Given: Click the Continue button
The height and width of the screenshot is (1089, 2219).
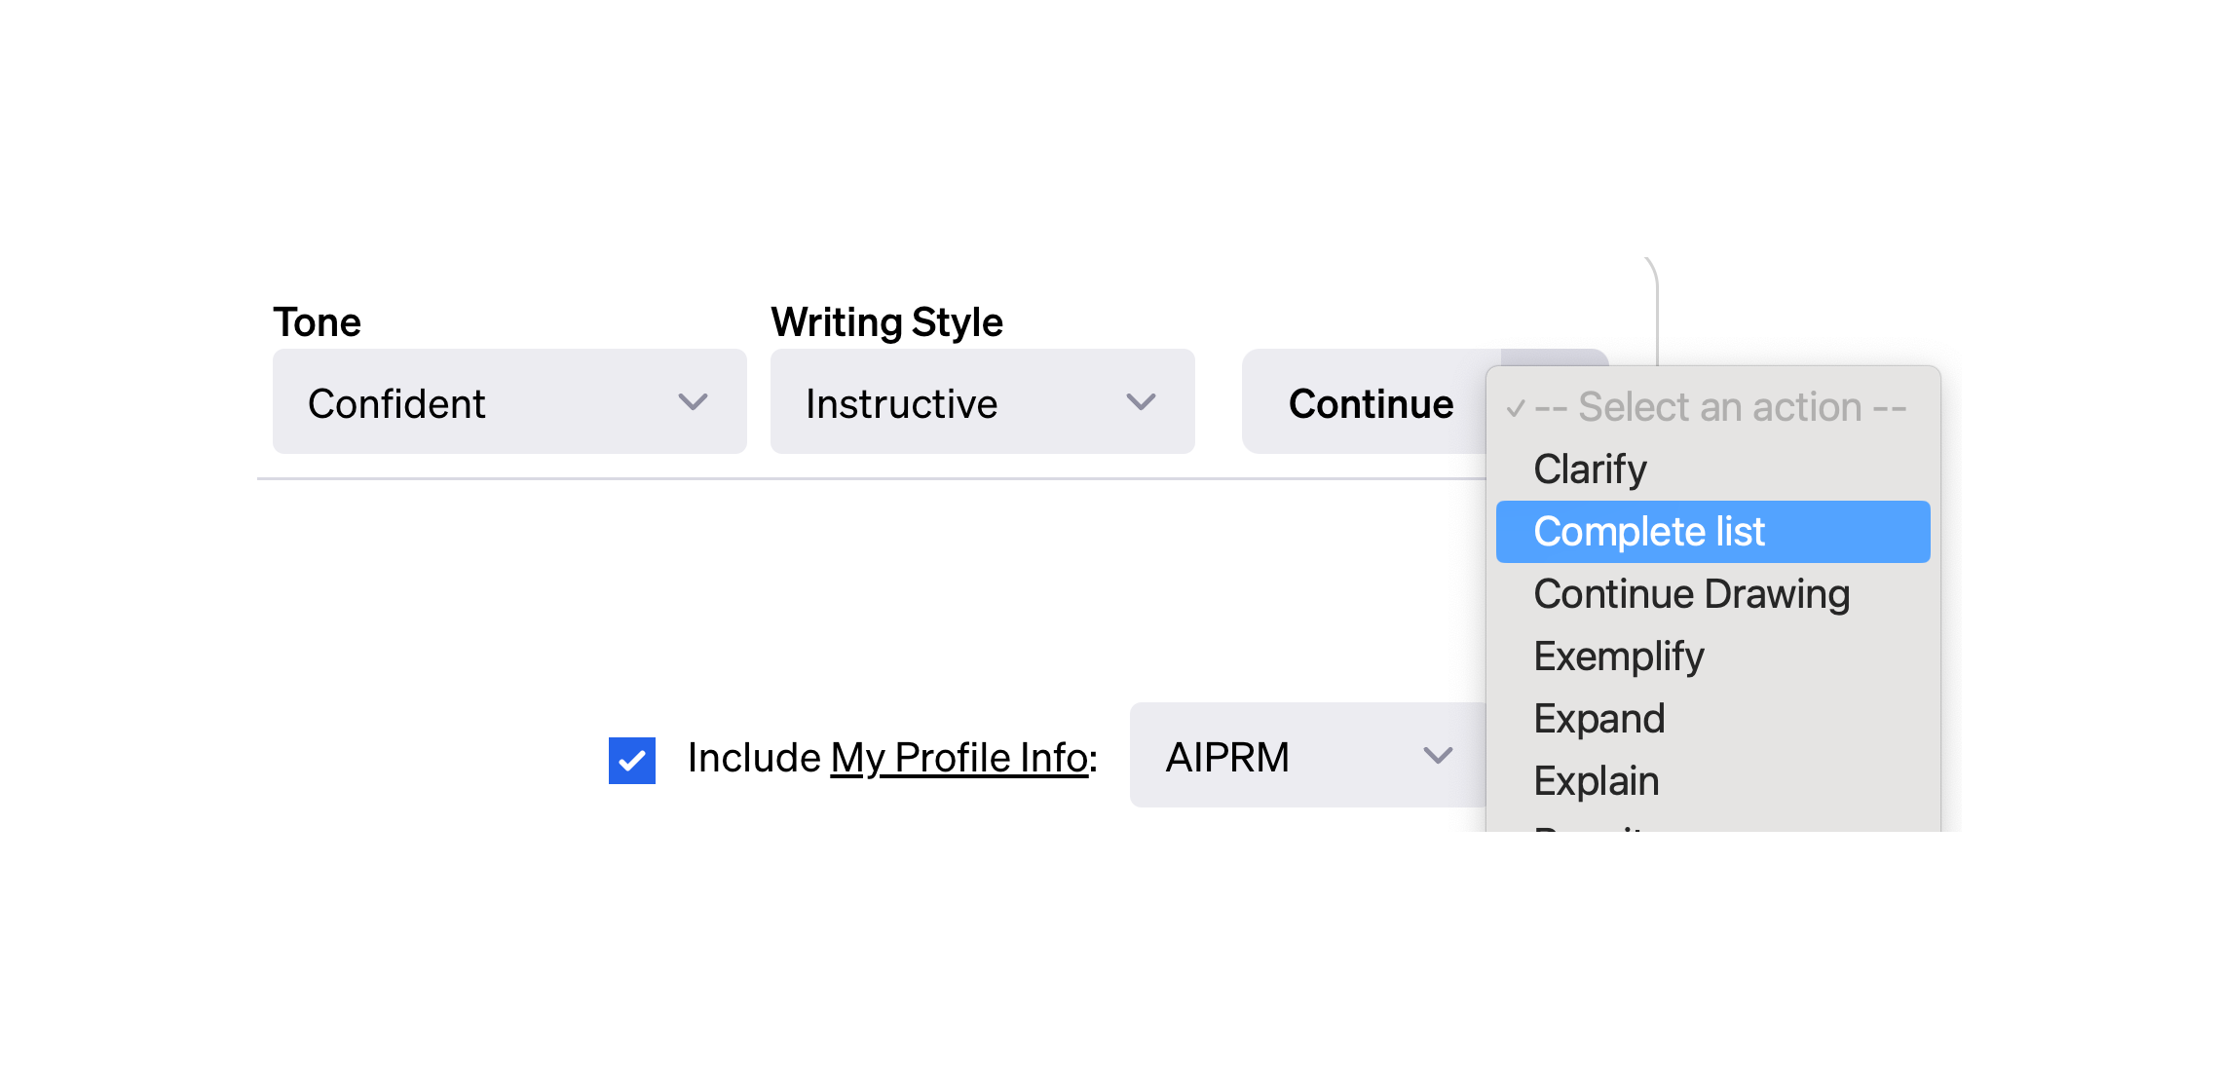Looking at the screenshot, I should pos(1370,403).
